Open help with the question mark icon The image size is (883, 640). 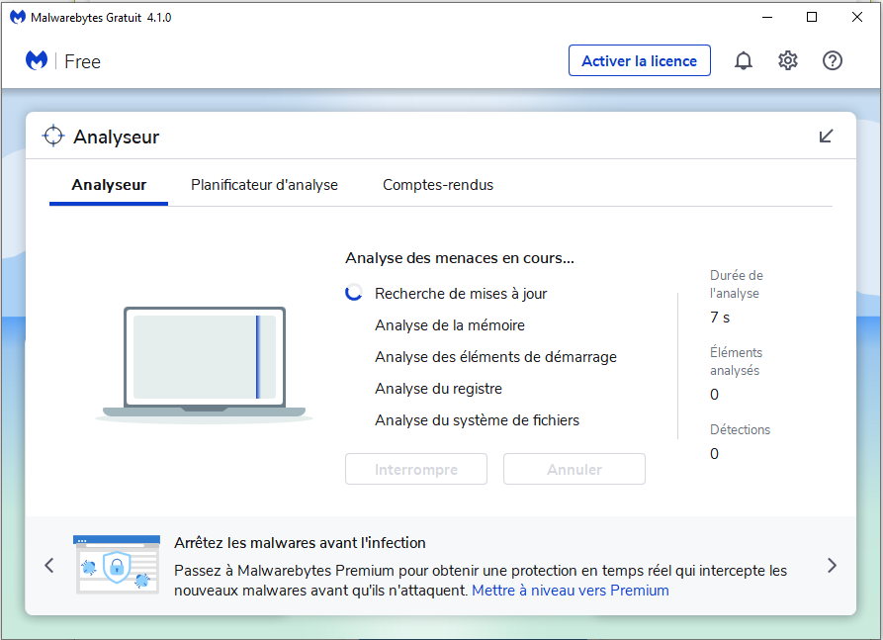833,60
